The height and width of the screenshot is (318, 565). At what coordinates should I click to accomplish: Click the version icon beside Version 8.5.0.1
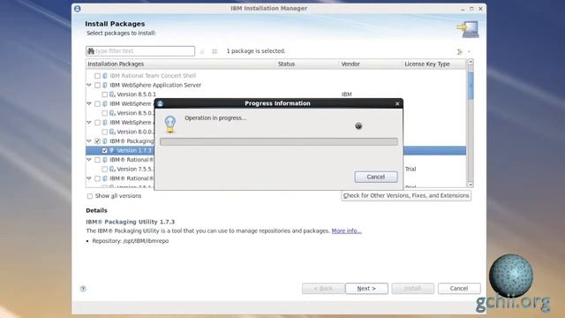[x=112, y=95]
